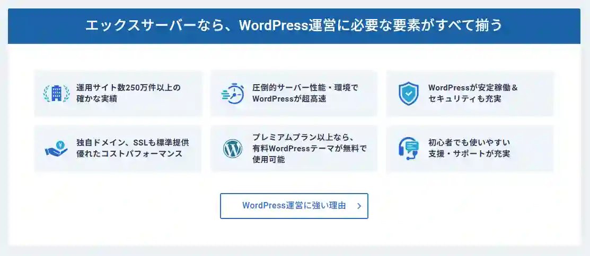Select the WordPressが安定稼働＆セキュリティも充実 text
Viewport: 590px width, 256px height.
coord(473,94)
